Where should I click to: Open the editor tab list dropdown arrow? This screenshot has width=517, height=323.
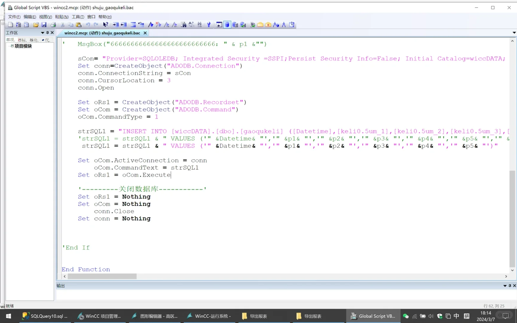point(514,33)
